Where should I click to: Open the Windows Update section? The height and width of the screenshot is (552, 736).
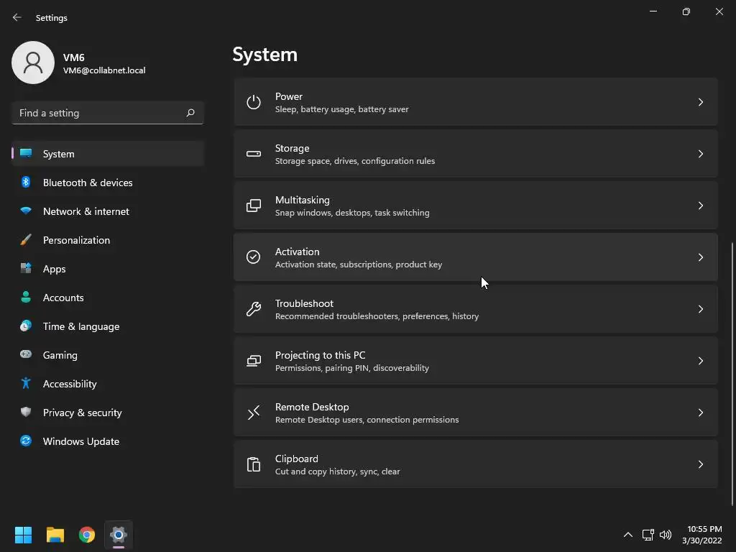point(81,441)
